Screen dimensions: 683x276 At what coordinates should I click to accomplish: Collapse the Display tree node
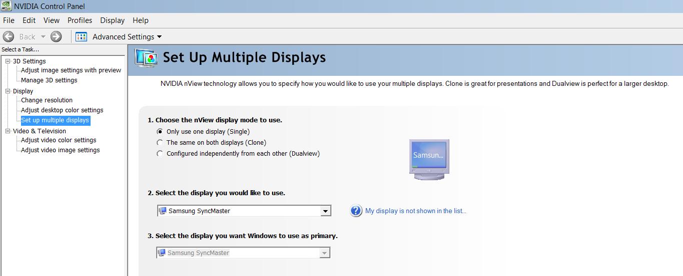8,91
